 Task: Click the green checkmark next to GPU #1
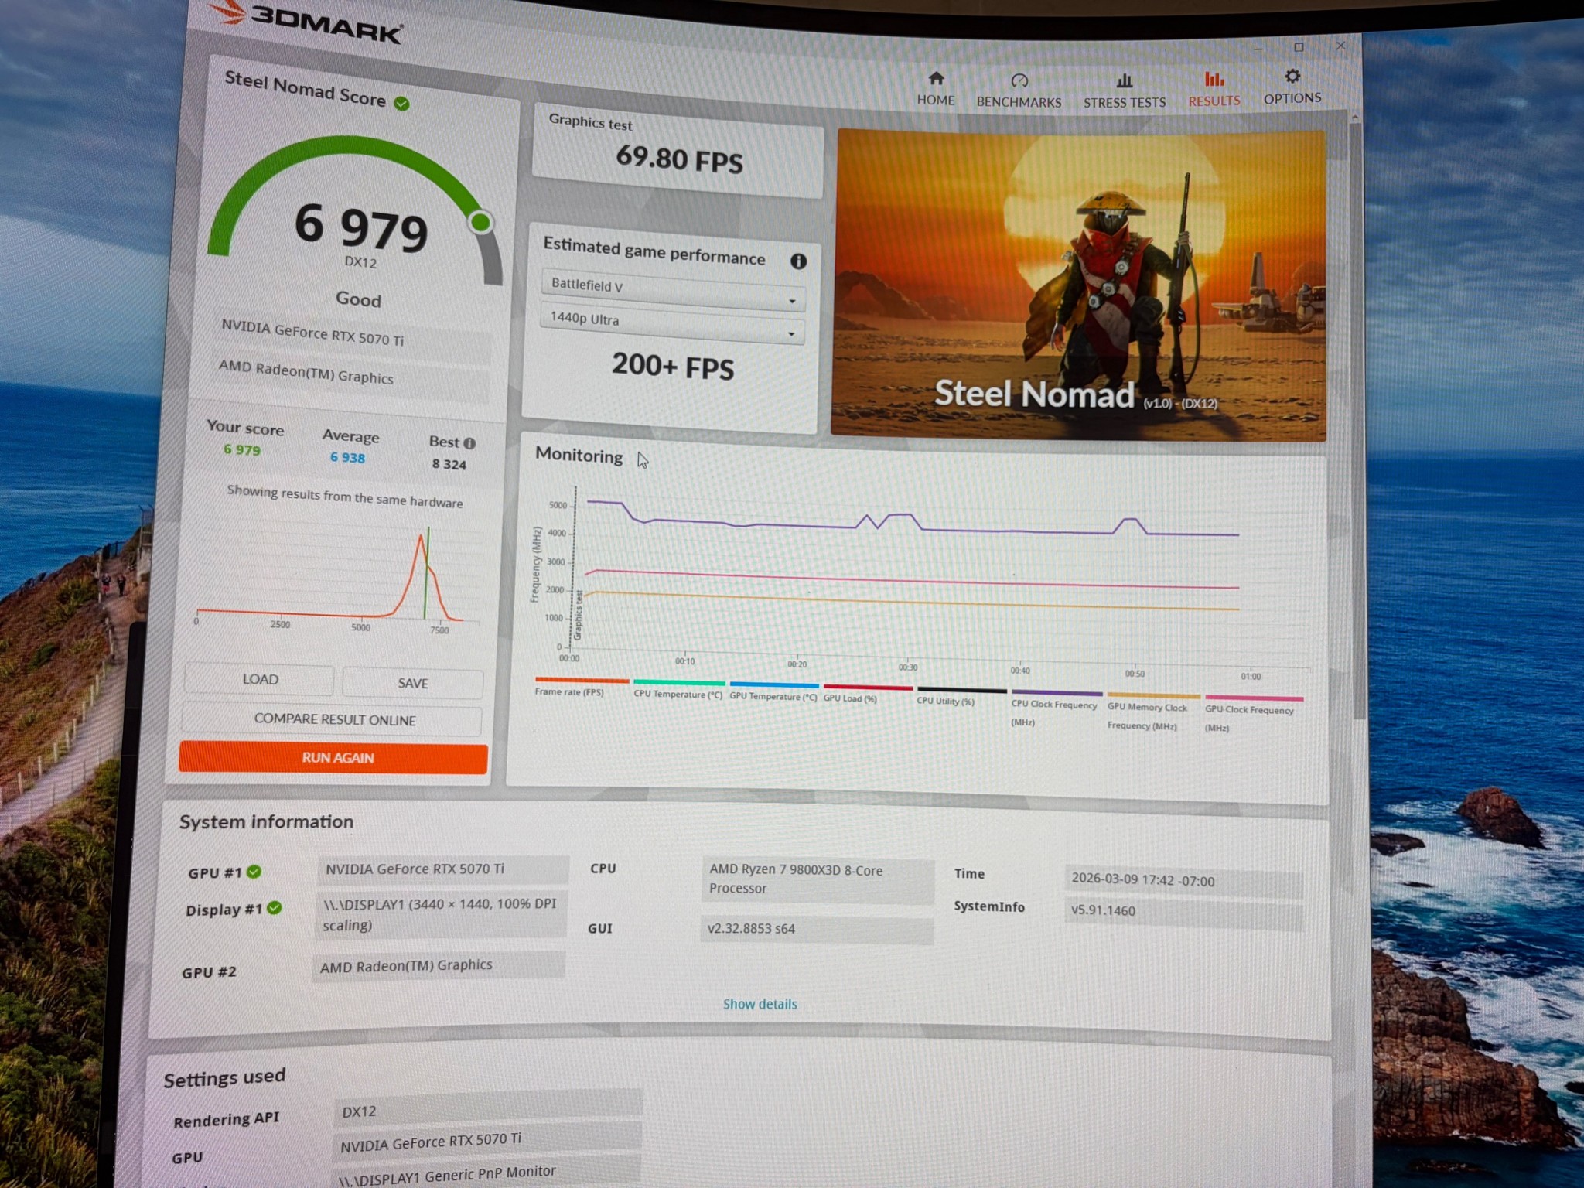[254, 872]
